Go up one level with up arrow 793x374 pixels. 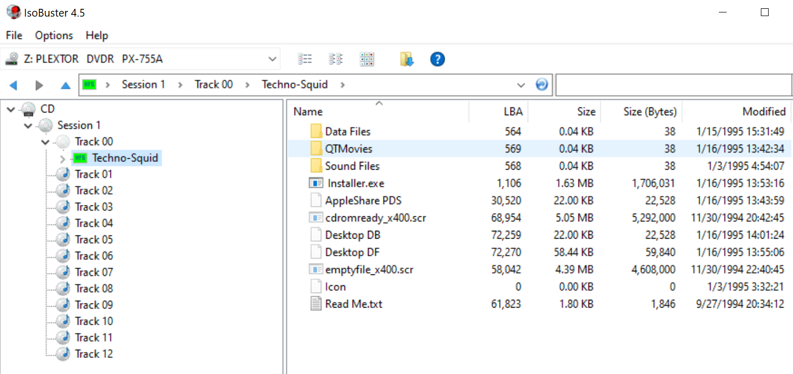coord(65,85)
